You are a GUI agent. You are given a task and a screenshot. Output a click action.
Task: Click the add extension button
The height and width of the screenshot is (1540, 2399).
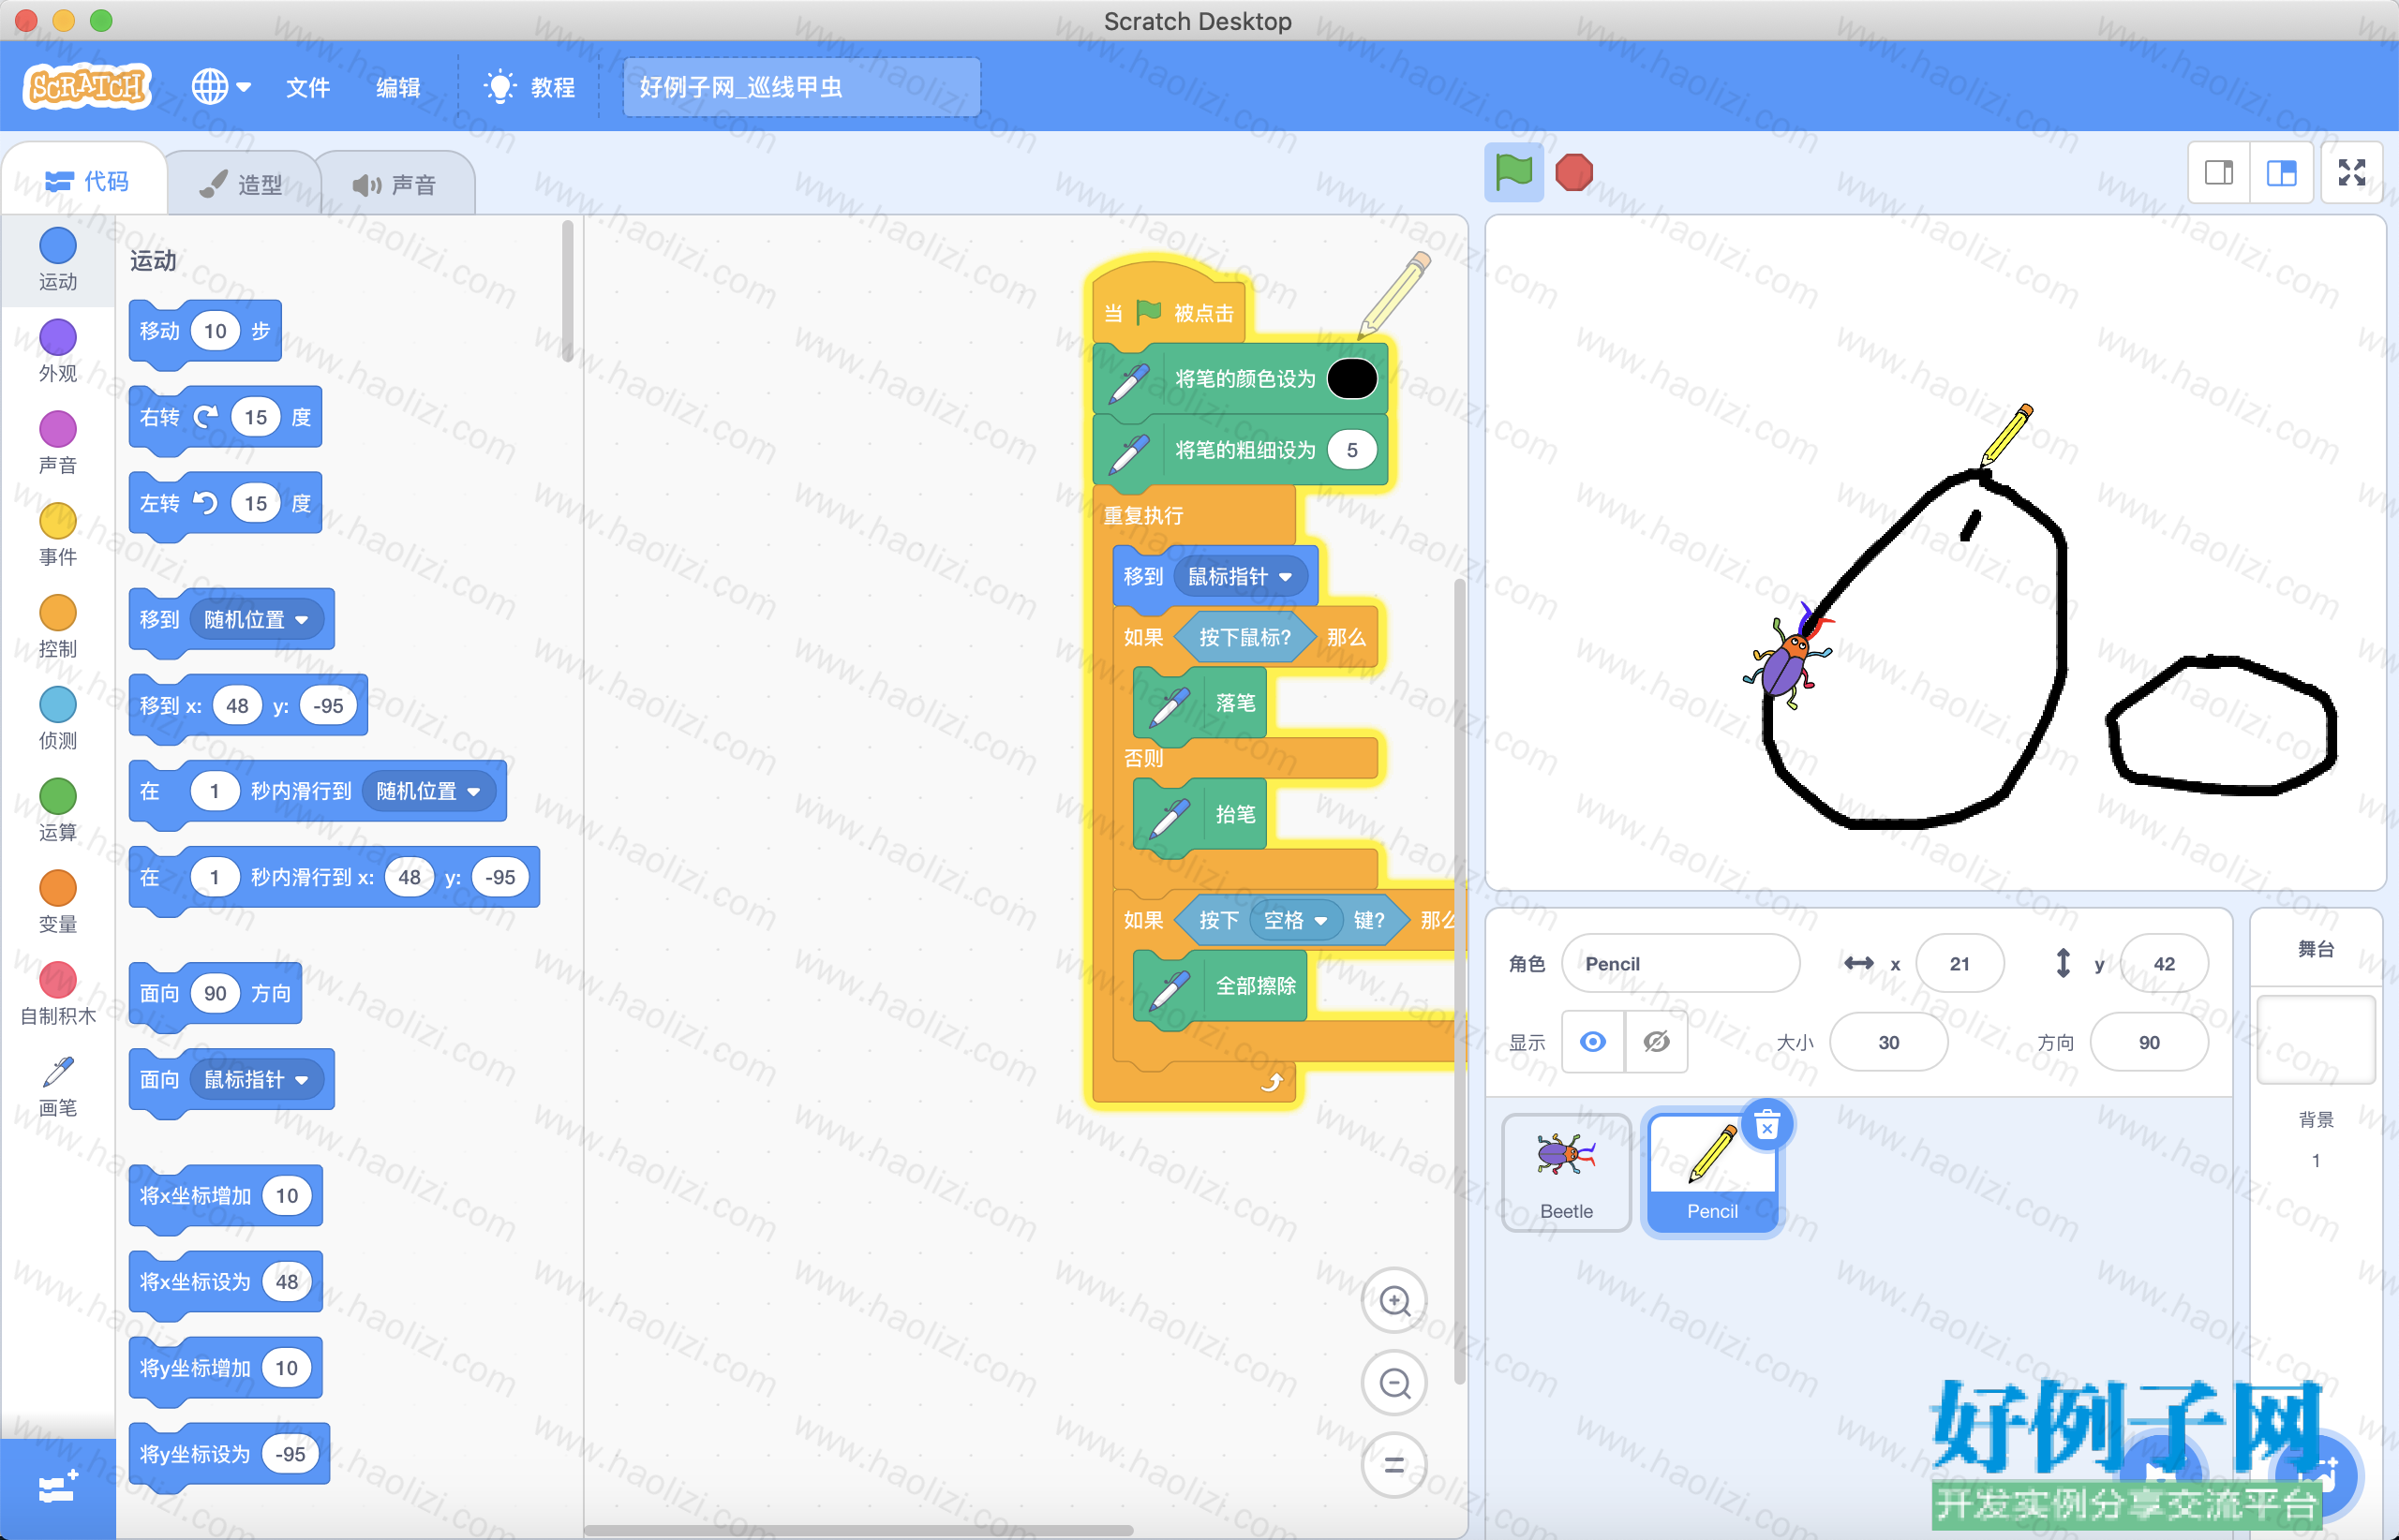coord(57,1488)
